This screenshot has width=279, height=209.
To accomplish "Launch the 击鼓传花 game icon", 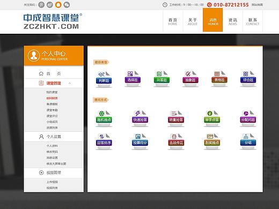I will 176,141.
